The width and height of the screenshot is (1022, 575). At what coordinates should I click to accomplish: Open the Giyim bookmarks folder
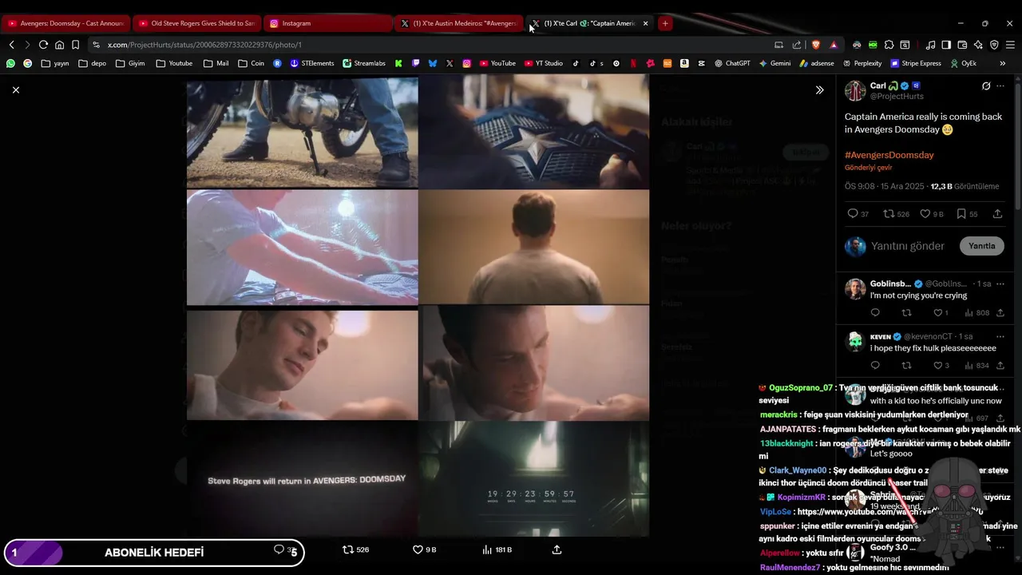(130, 63)
